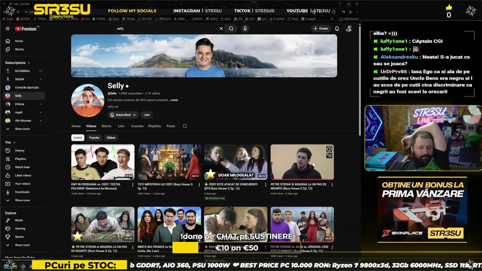Screen dimensions: 482x271
Task: Click the Selly channel banner image
Action: [x=204, y=56]
